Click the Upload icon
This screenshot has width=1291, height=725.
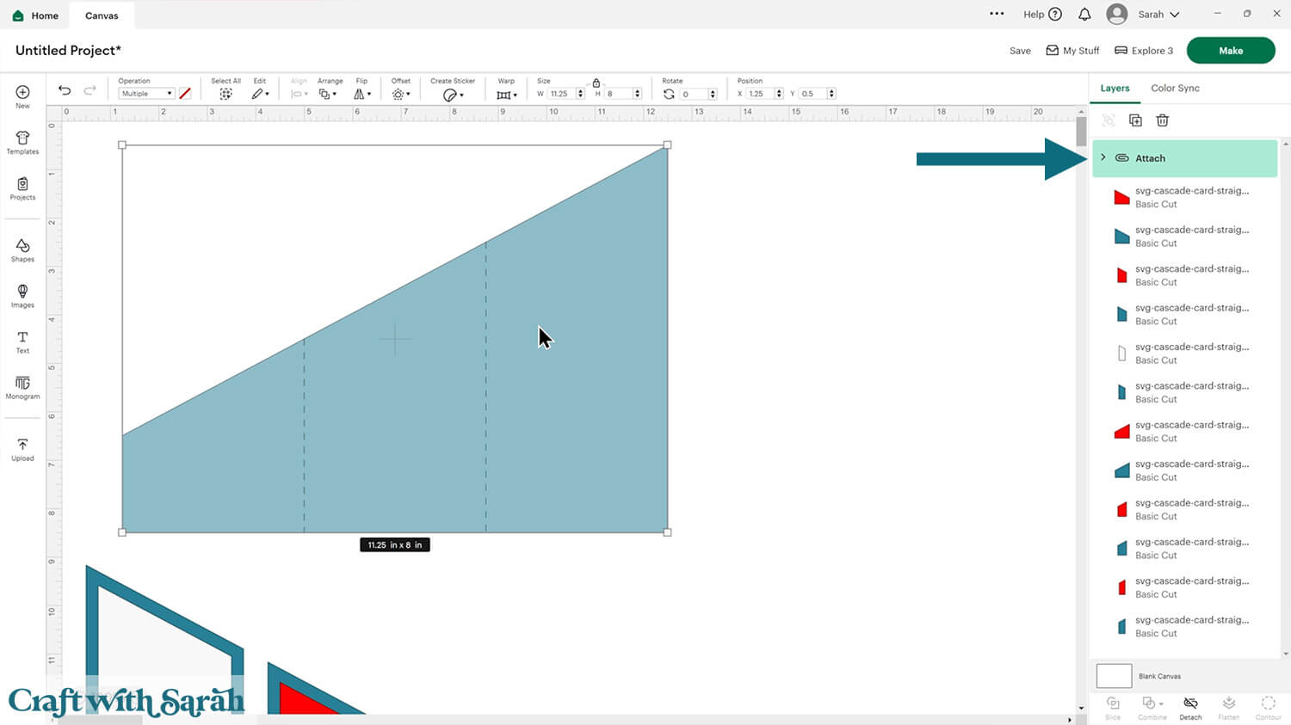pos(22,449)
